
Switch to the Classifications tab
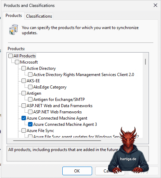tap(39, 16)
